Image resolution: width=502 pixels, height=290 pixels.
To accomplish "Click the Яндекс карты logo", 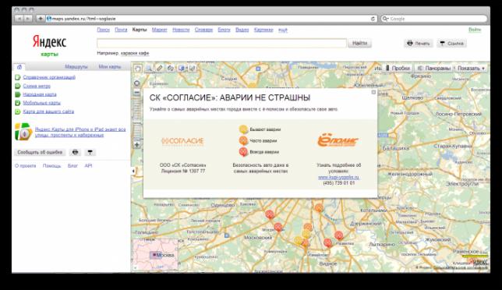I will coord(49,45).
